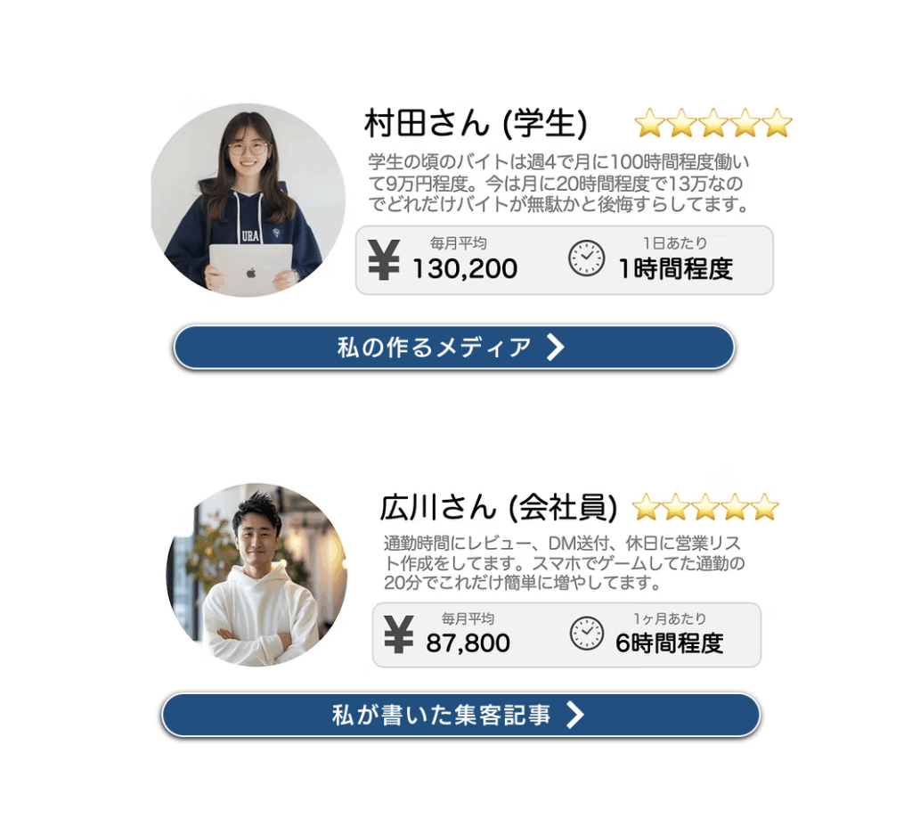Click the first star in 村田さん's rating

(649, 123)
